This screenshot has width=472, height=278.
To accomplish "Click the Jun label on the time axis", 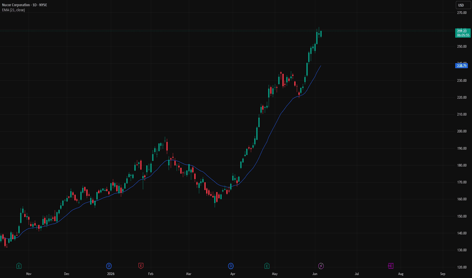I will [x=314, y=274].
